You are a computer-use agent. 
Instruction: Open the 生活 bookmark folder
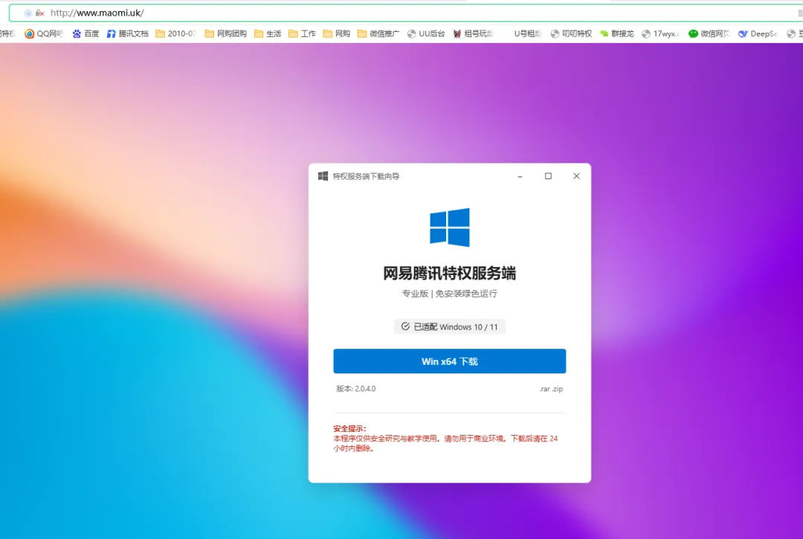click(268, 33)
